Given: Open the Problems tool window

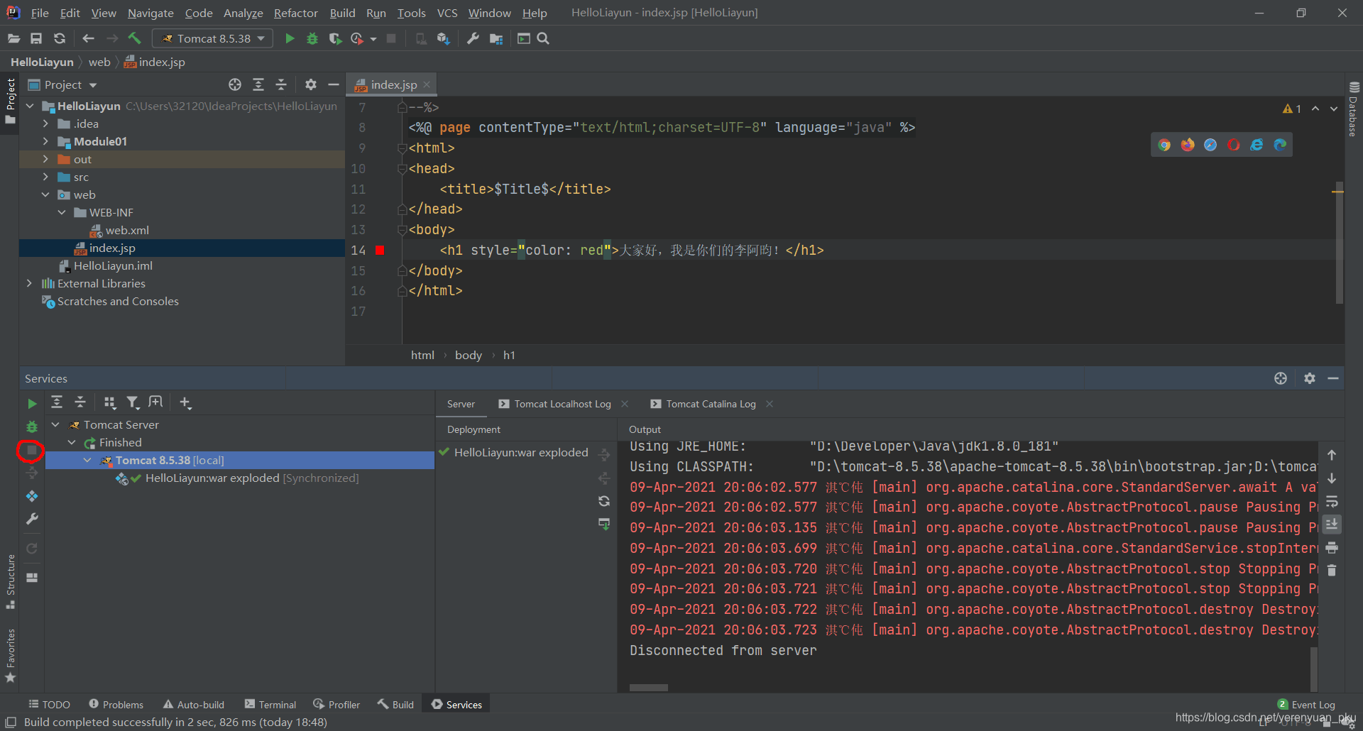Looking at the screenshot, I should (x=116, y=704).
